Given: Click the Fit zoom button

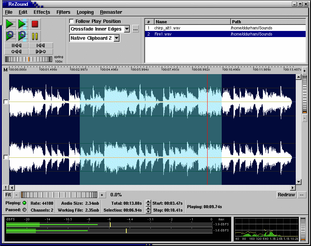Looking at the screenshot, I should [x=8, y=195].
